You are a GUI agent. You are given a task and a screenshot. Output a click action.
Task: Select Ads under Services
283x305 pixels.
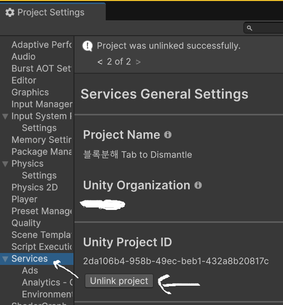(x=30, y=270)
